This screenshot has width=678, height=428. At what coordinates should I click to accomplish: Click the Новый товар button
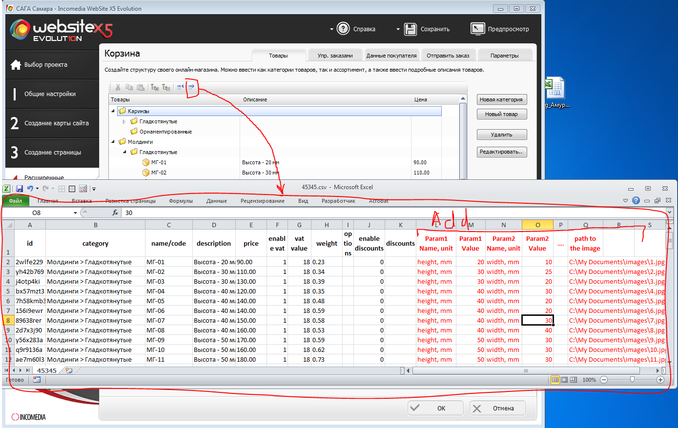coord(502,114)
